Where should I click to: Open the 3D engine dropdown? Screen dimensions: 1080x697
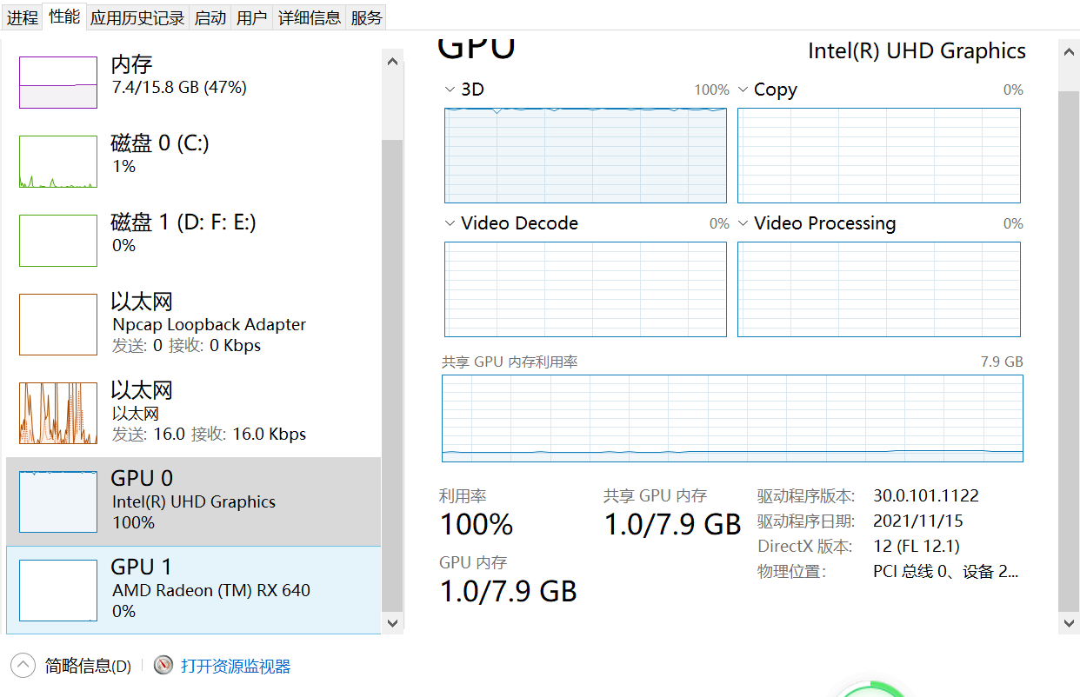pyautogui.click(x=450, y=90)
